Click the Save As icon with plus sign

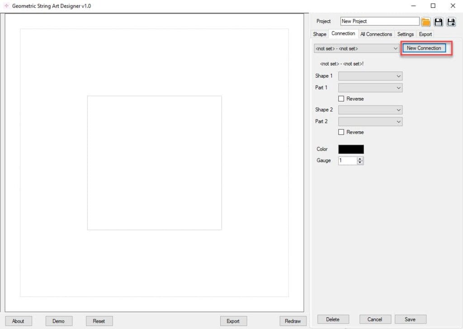click(x=451, y=22)
